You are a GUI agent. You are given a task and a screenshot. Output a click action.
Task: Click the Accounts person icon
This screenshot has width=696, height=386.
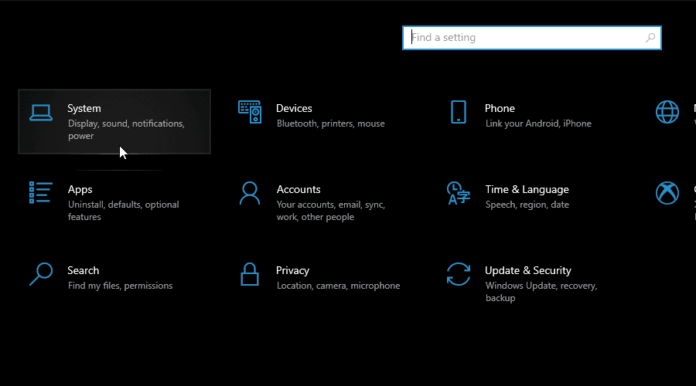tap(250, 193)
